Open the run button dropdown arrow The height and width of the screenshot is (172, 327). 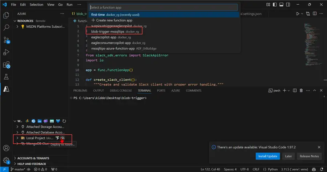pos(302,14)
